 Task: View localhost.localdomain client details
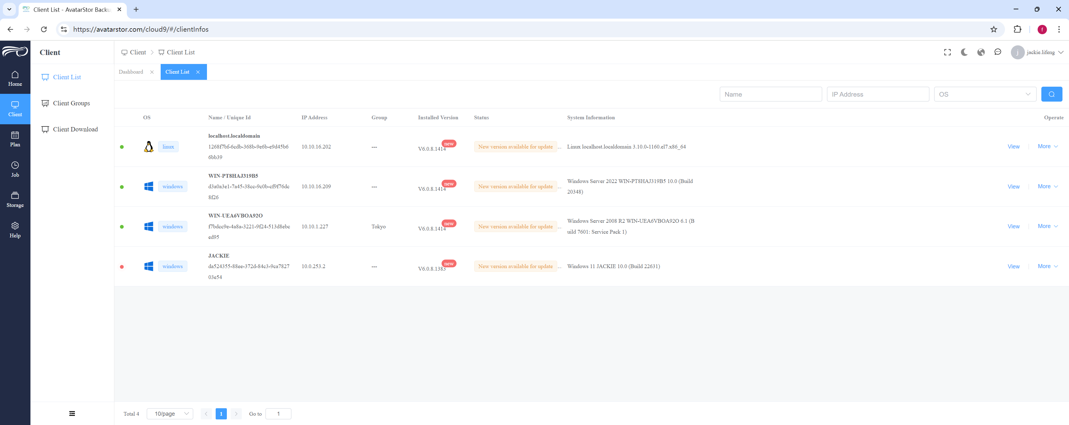[1013, 147]
